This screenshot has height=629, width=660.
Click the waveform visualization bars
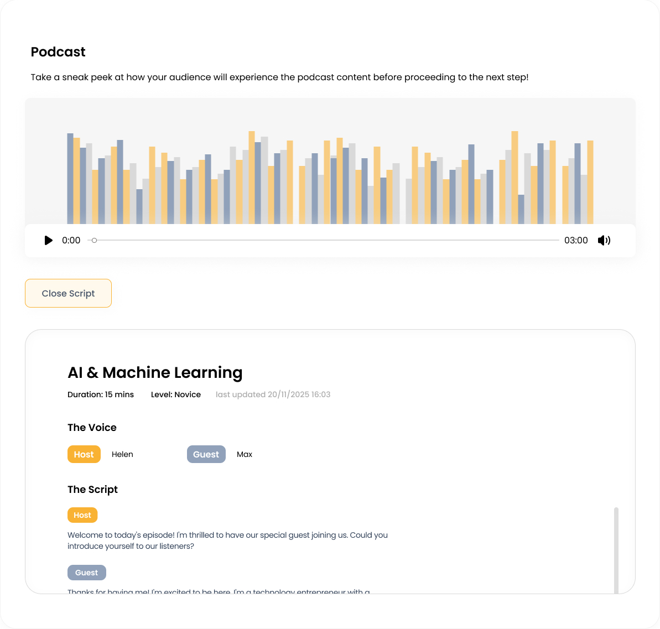click(x=330, y=177)
